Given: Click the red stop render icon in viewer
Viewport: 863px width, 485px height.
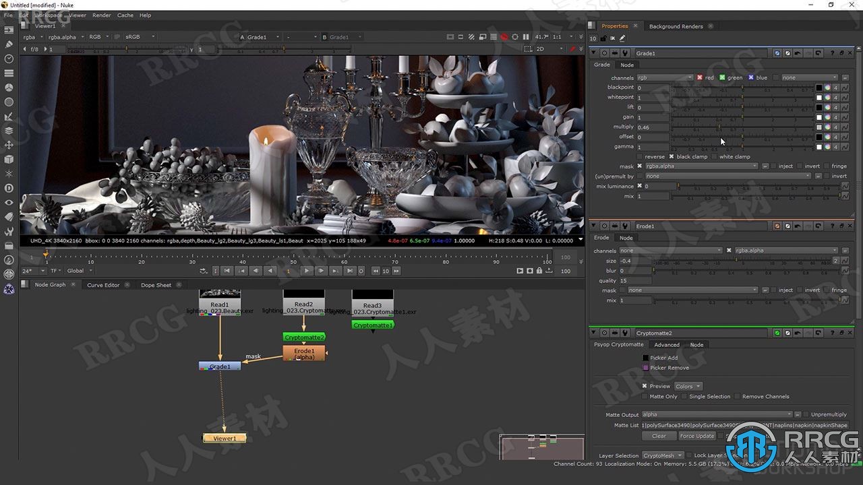Looking at the screenshot, I should 504,37.
